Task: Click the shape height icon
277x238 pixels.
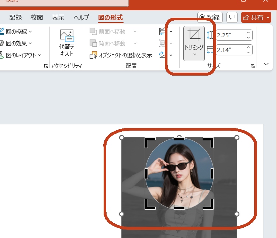Action: [x=210, y=35]
